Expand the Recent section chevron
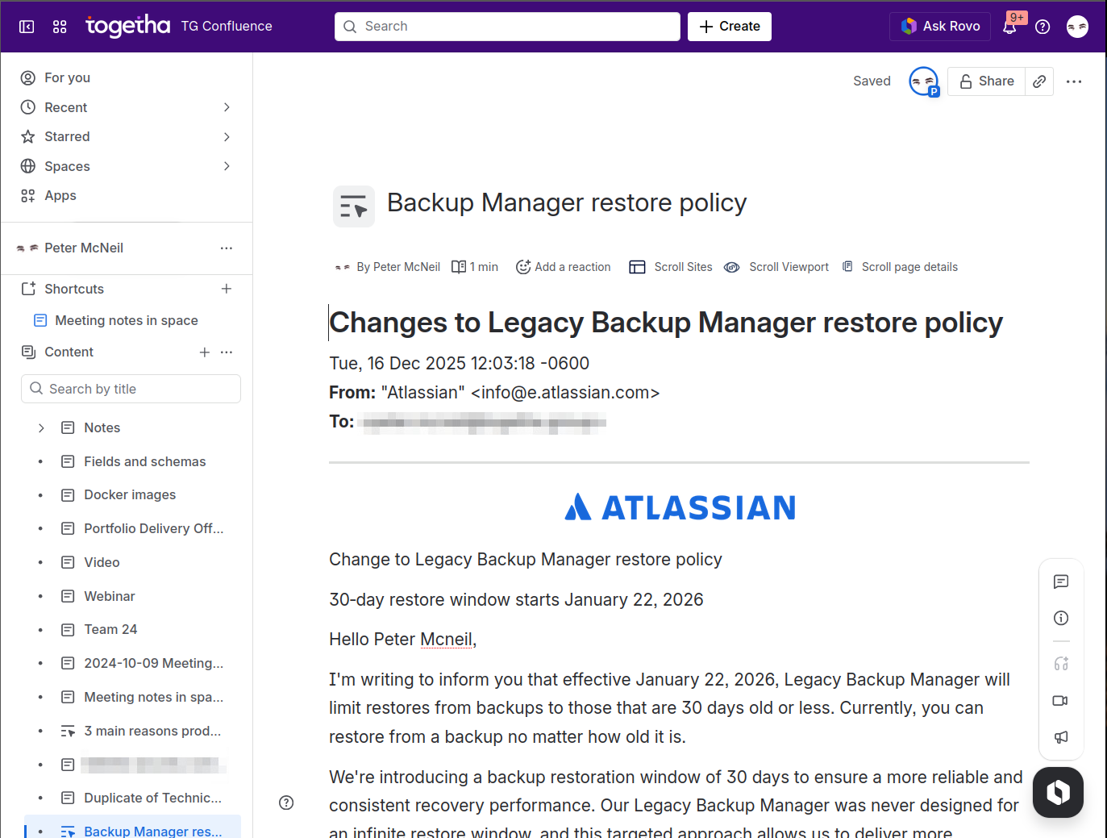The image size is (1107, 838). [227, 106]
